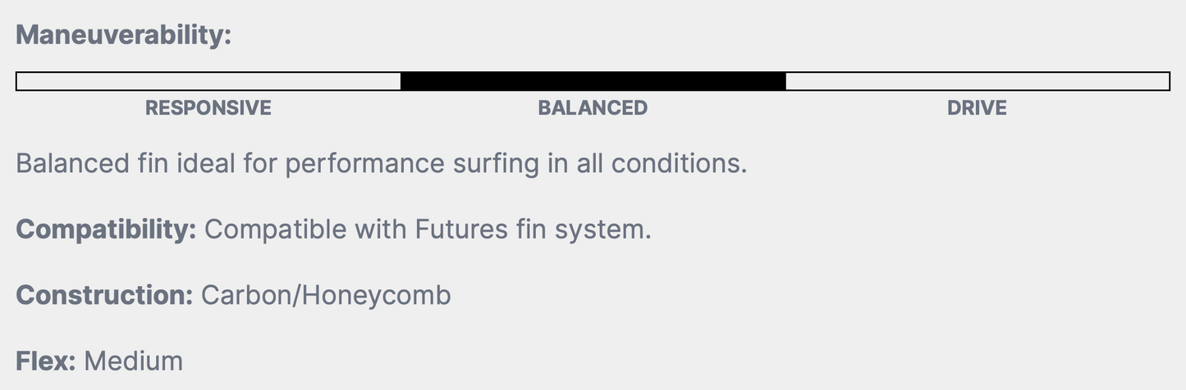Click the DRIVE label under the bar

click(x=977, y=108)
